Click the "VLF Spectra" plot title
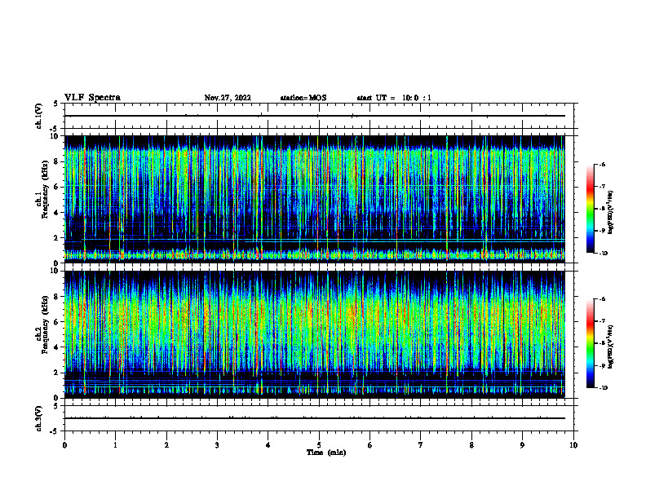646x499 pixels. [92, 98]
